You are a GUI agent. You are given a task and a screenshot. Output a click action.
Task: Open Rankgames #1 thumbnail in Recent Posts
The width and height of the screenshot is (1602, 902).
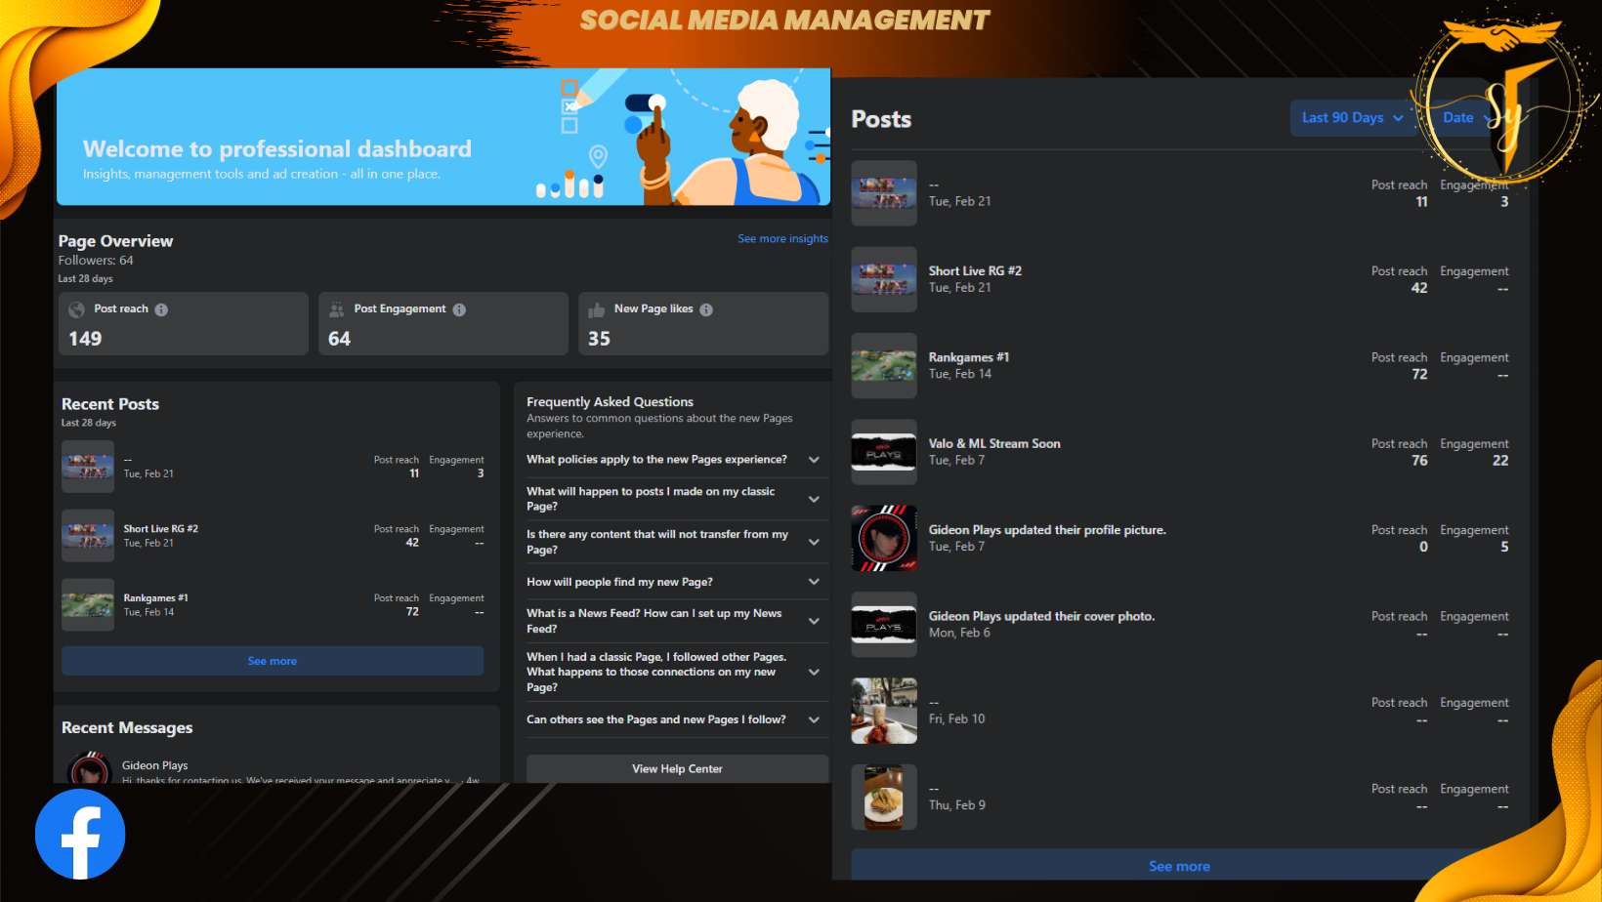coord(88,605)
